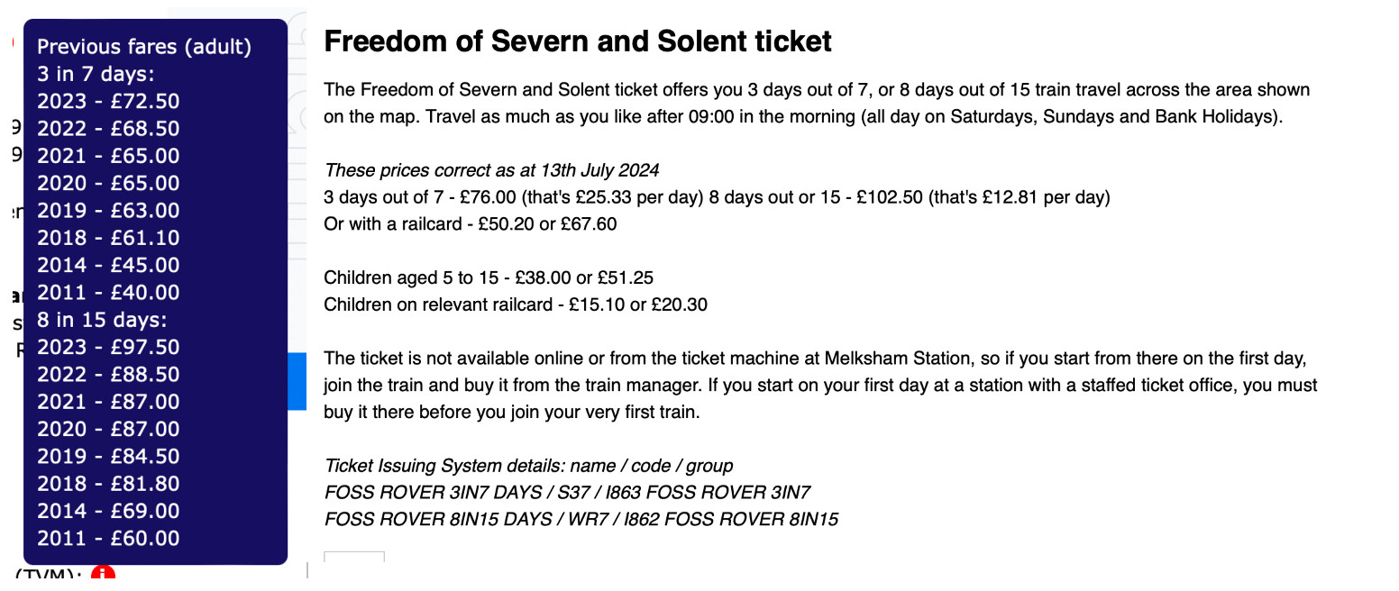Select the 3 in 7 days label
Image resolution: width=1399 pixels, height=591 pixels.
point(96,74)
